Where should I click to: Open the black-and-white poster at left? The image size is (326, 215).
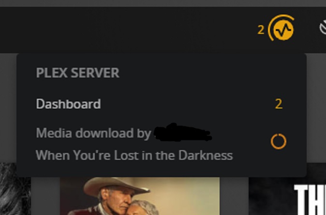tap(15, 189)
